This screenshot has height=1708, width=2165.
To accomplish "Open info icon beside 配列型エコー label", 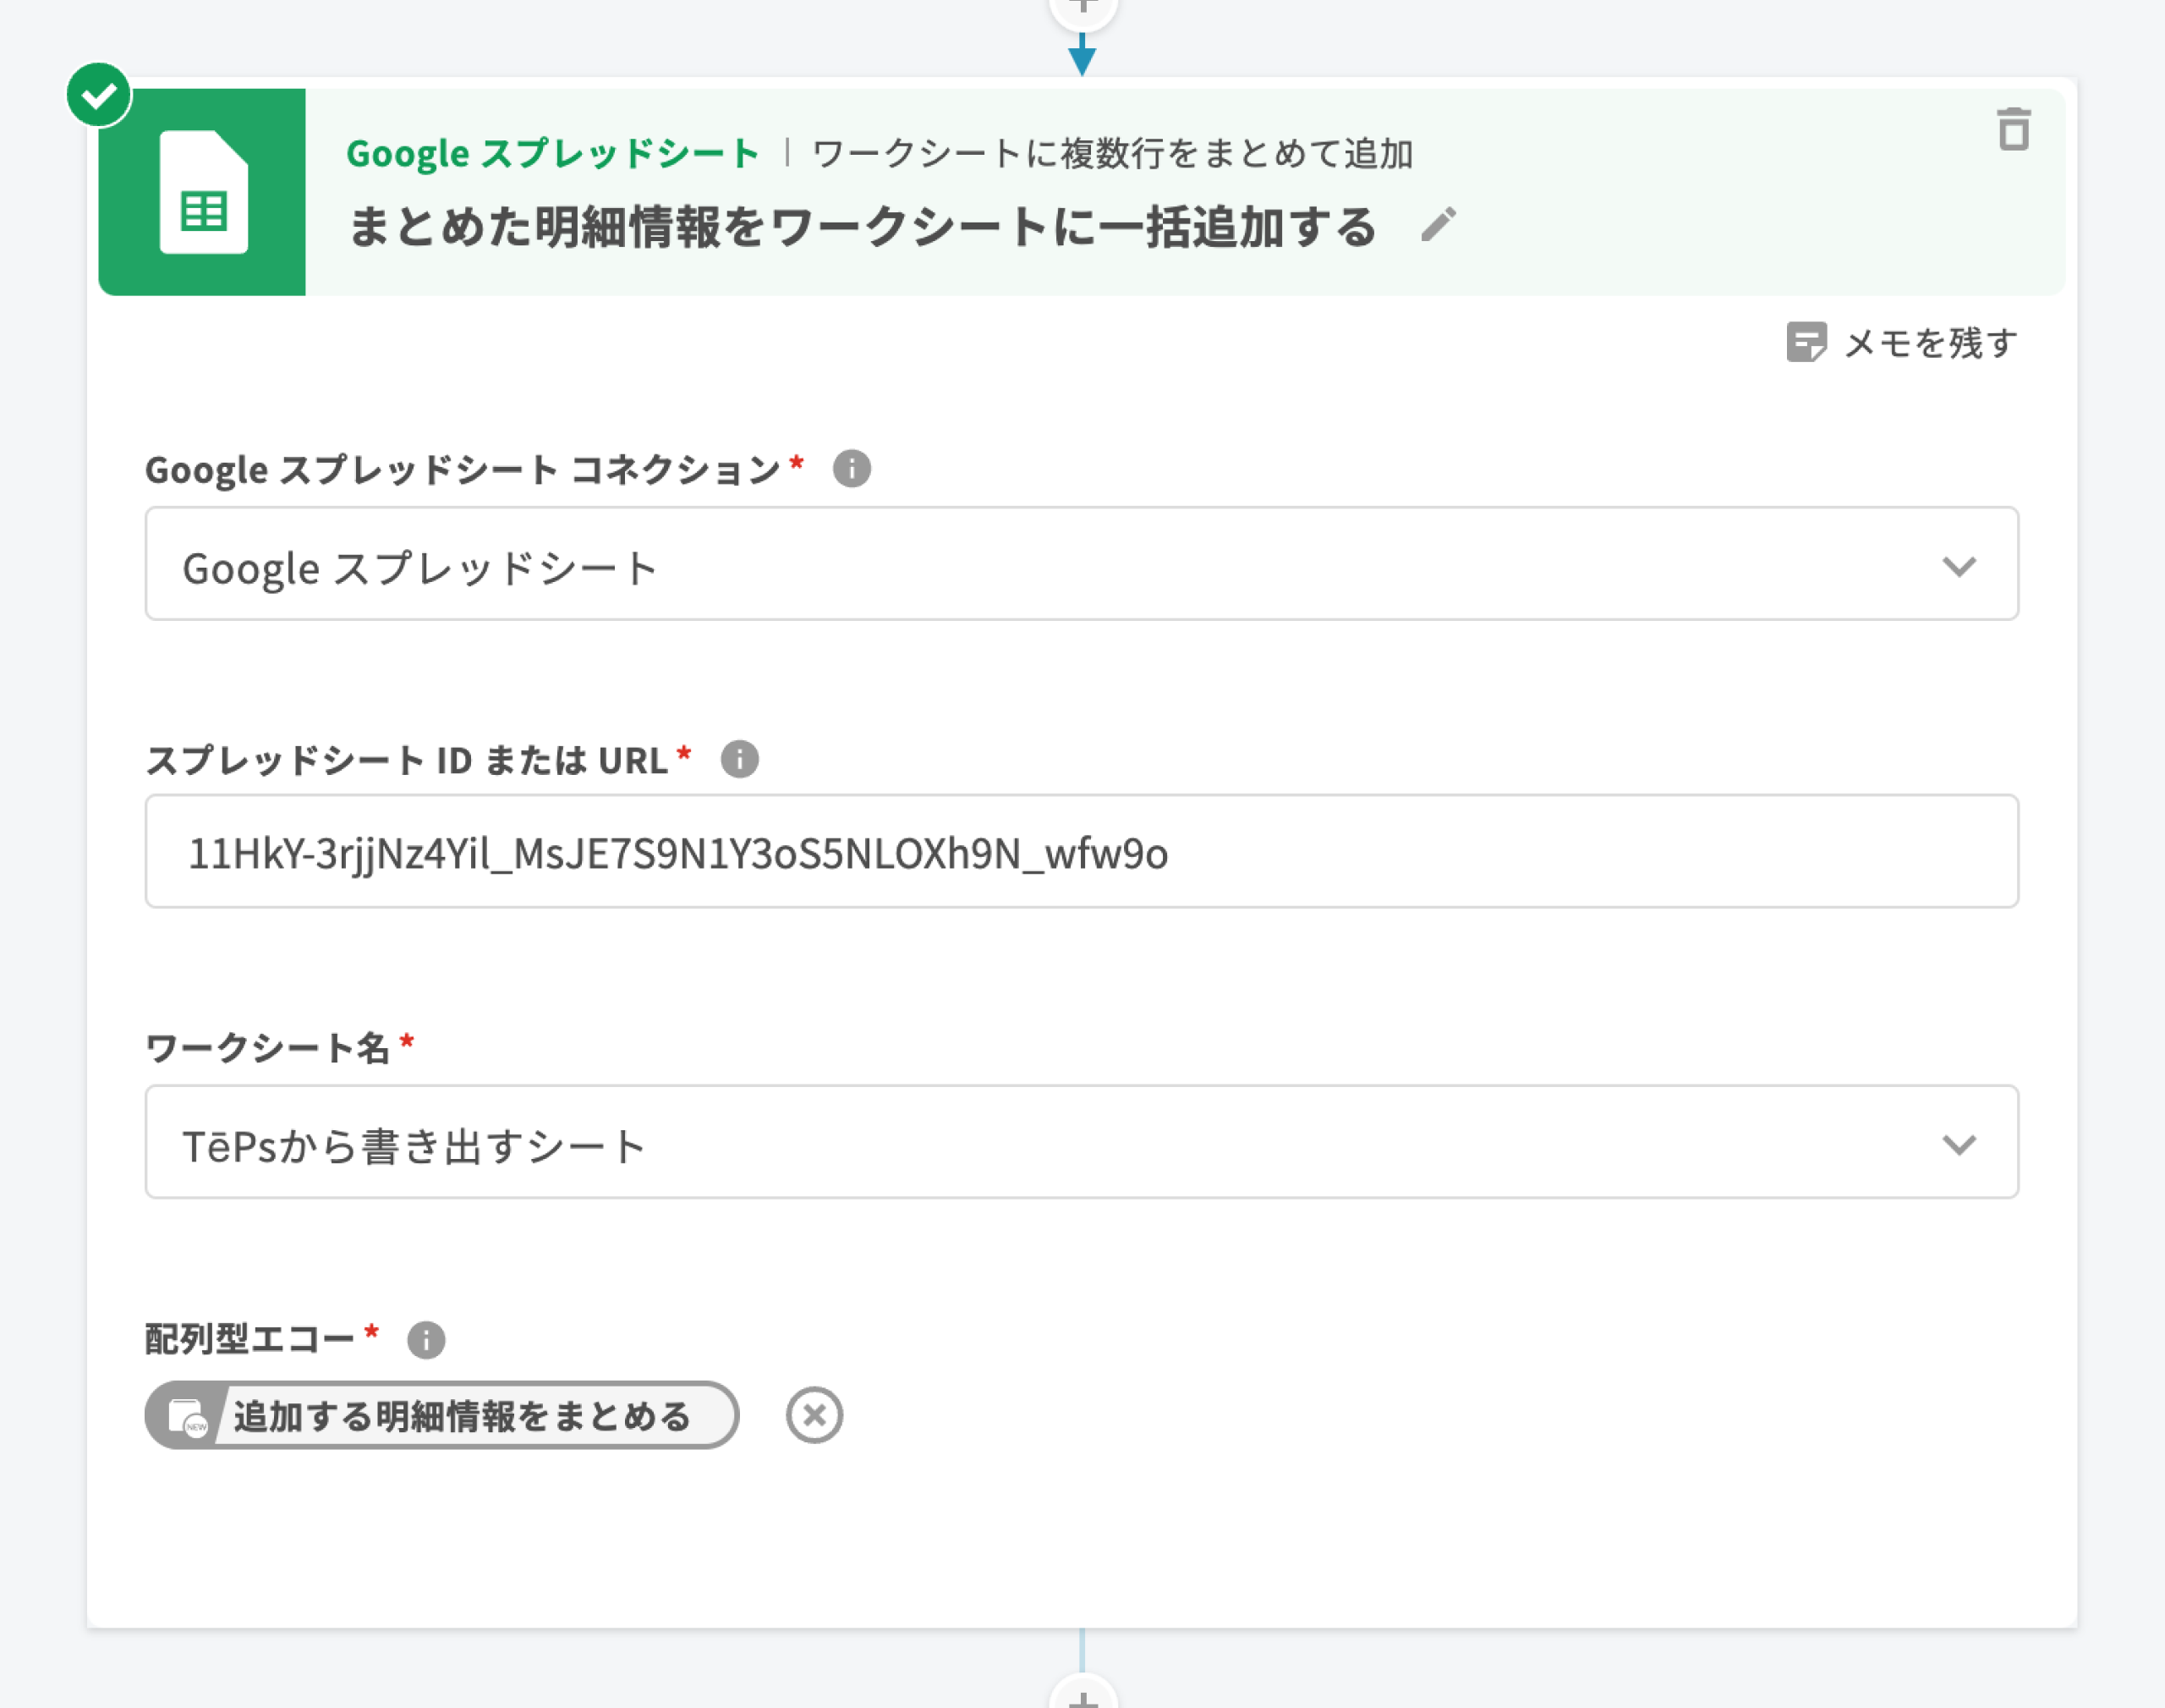I will click(425, 1339).
